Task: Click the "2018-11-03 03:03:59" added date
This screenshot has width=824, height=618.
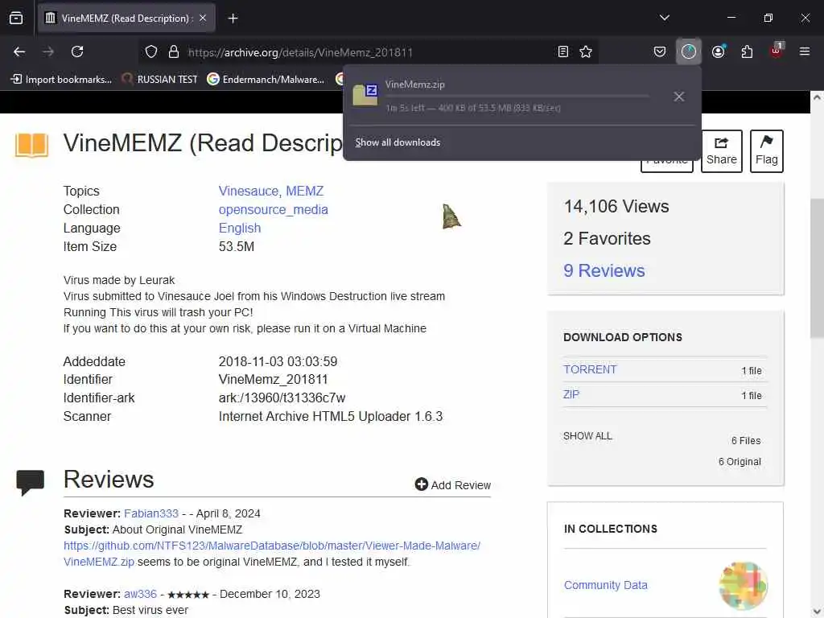Action: coord(278,361)
